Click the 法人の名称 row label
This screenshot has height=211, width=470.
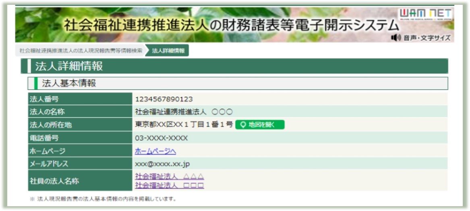coord(80,112)
